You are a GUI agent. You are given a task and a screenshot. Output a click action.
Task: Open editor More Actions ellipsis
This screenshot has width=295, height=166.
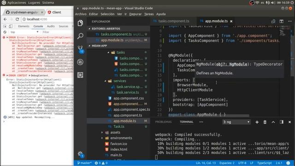click(289, 21)
